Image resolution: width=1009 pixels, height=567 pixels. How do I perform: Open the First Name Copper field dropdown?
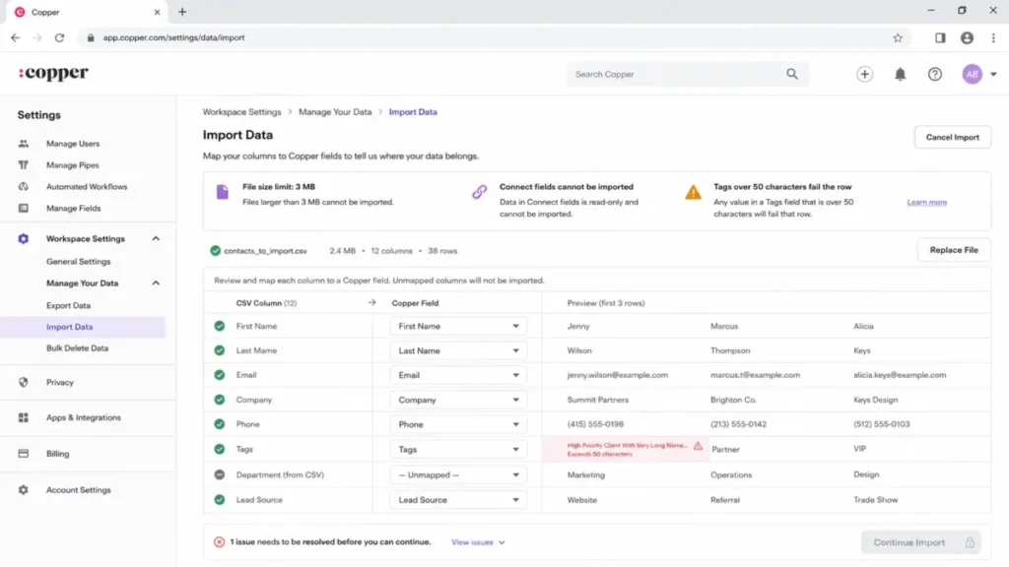click(457, 326)
